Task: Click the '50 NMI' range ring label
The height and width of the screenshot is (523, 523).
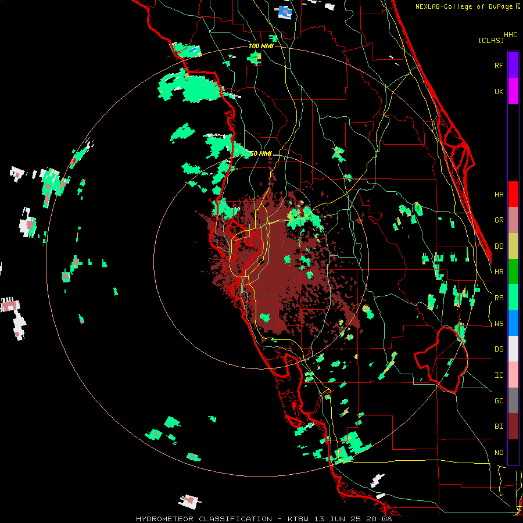Action: tap(261, 153)
